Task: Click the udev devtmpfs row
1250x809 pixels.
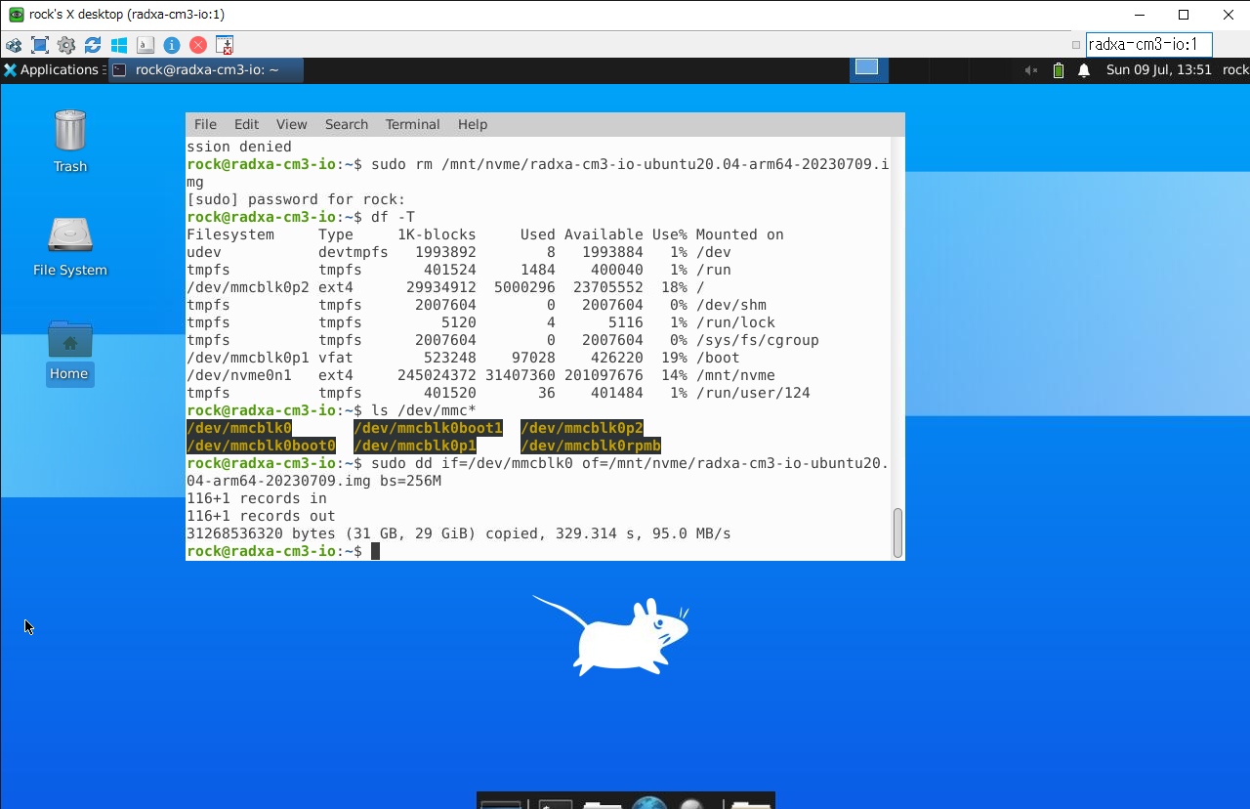Action: click(x=459, y=252)
